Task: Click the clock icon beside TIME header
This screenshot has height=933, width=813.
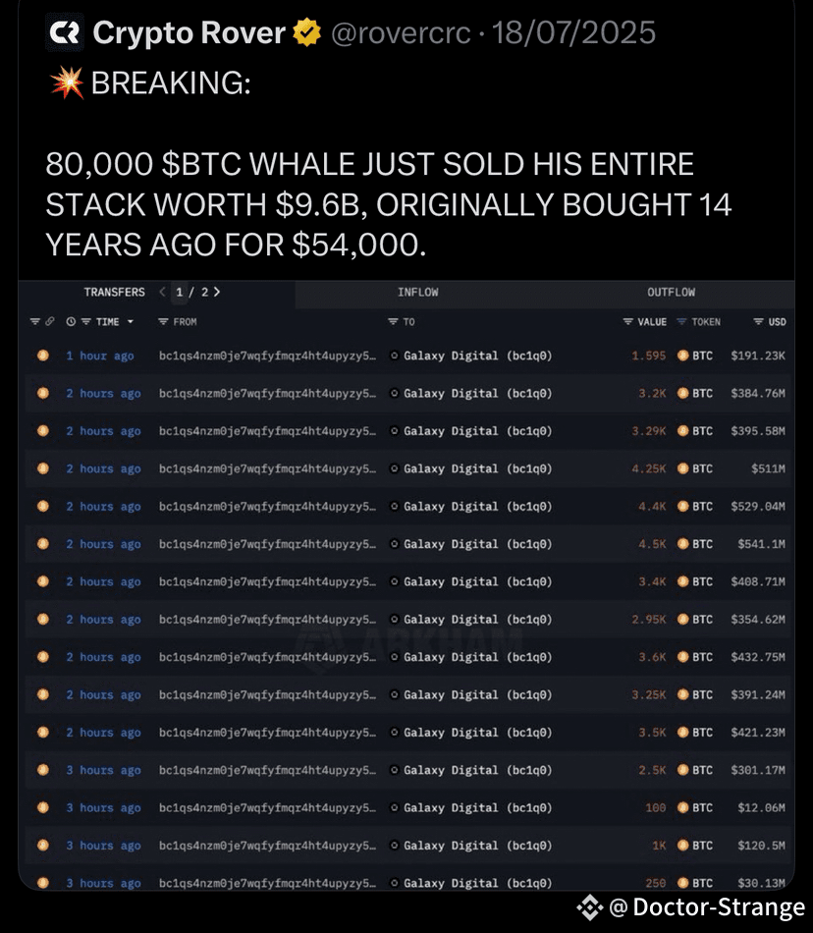Action: coord(71,321)
